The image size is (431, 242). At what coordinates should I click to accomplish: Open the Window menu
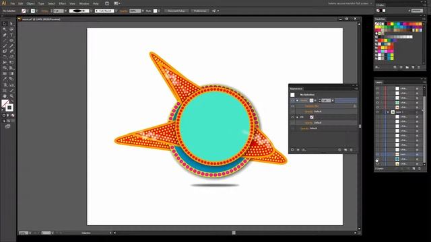84,3
